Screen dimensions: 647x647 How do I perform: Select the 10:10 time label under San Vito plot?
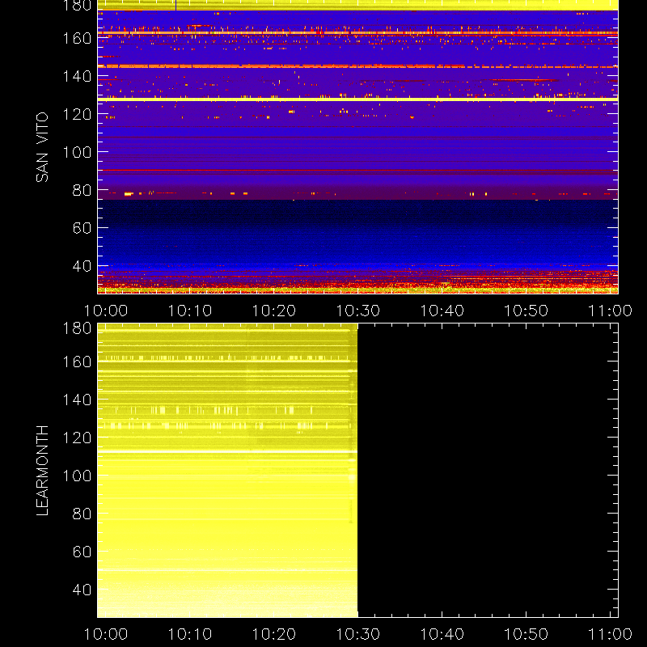point(190,311)
